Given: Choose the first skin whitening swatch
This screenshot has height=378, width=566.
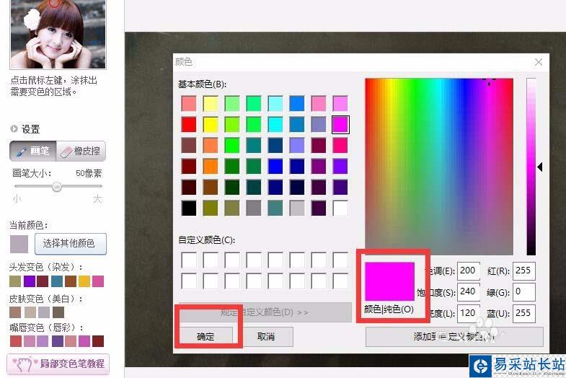Looking at the screenshot, I should coord(15,312).
